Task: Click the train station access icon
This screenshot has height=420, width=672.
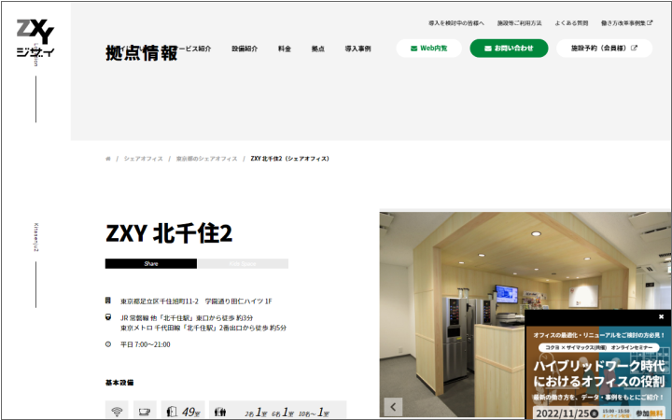Action: click(108, 317)
